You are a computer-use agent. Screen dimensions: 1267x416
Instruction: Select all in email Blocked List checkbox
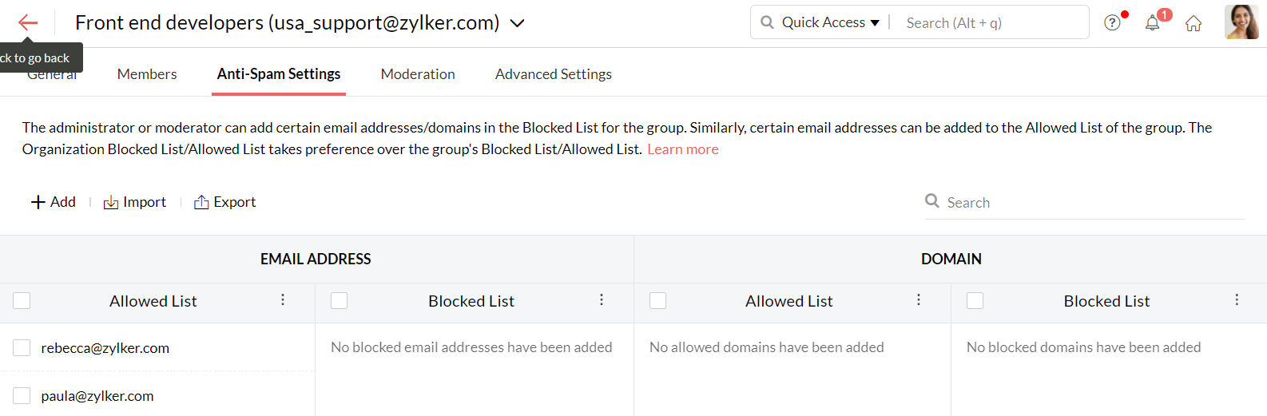pos(340,301)
